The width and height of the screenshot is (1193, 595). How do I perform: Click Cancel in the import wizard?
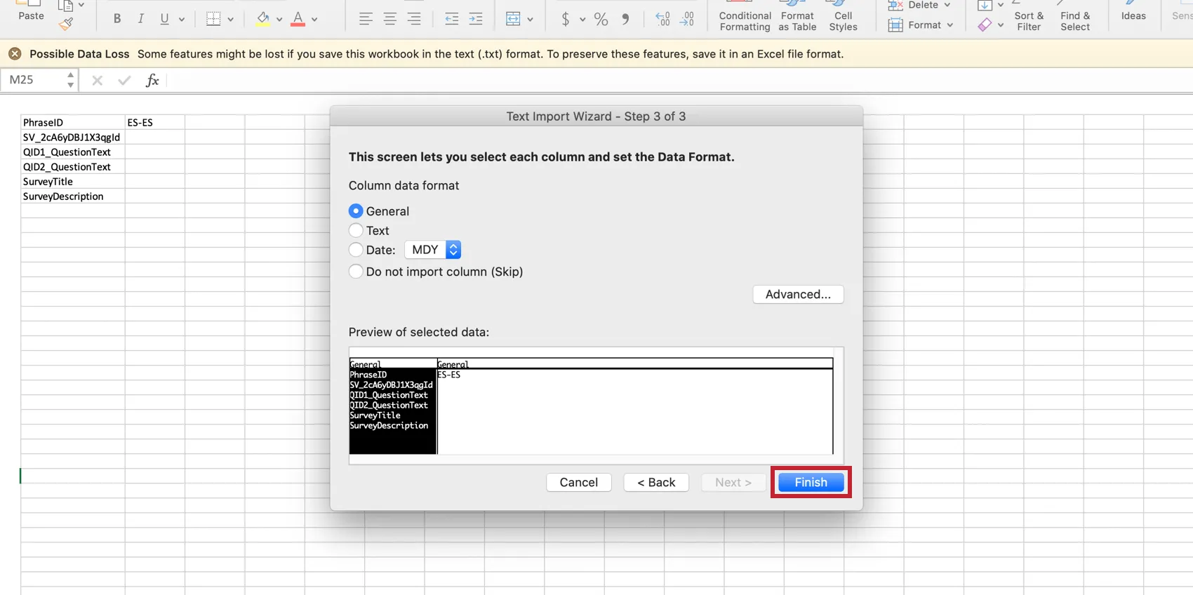coord(579,482)
